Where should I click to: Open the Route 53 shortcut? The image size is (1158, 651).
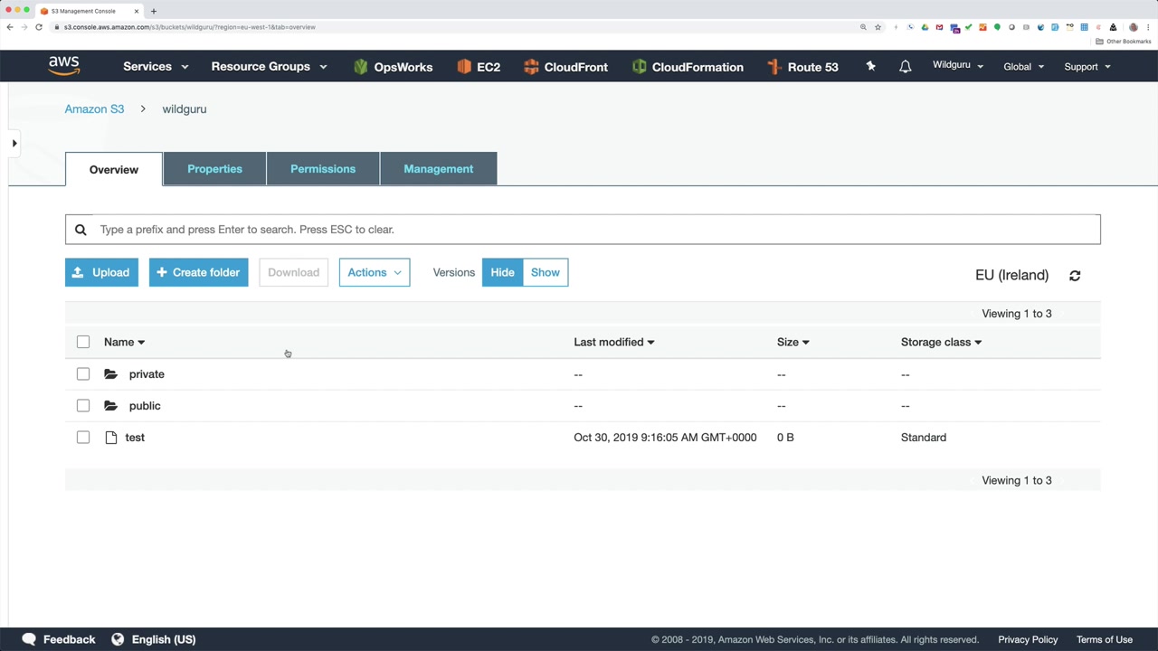[802, 67]
